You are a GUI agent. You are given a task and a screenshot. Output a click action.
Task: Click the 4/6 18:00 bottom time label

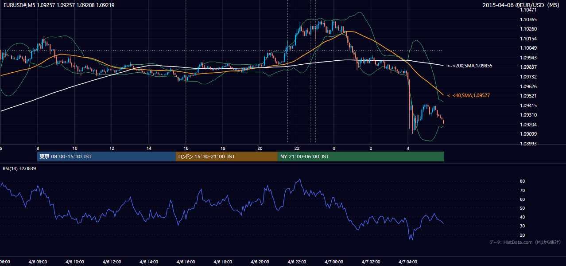pyautogui.click(x=223, y=262)
